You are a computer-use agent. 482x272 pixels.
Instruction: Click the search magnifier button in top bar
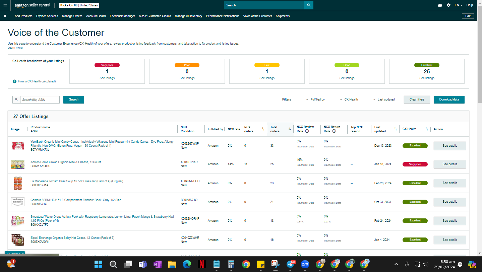[x=309, y=5]
